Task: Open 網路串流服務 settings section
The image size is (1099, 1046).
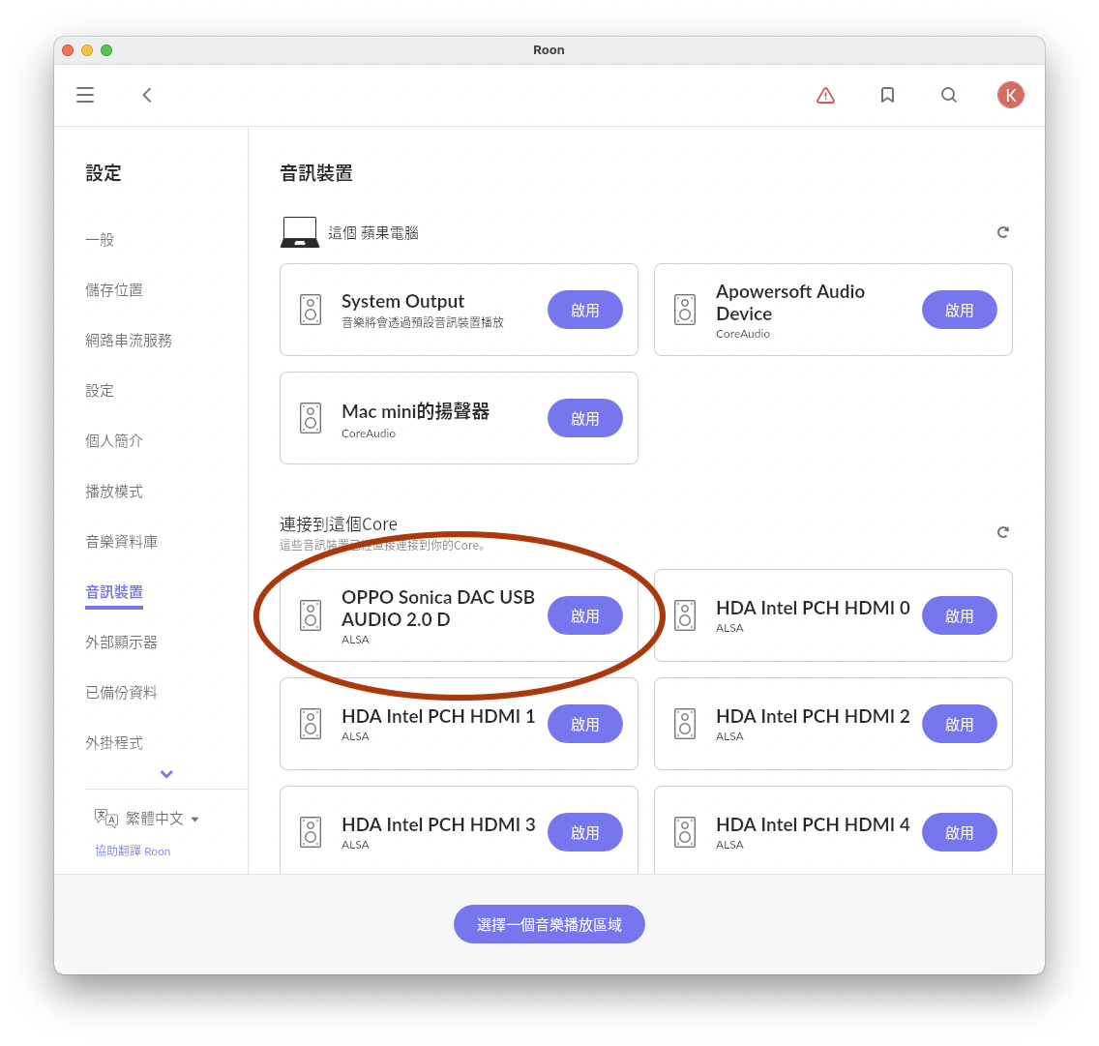Action: tap(129, 341)
